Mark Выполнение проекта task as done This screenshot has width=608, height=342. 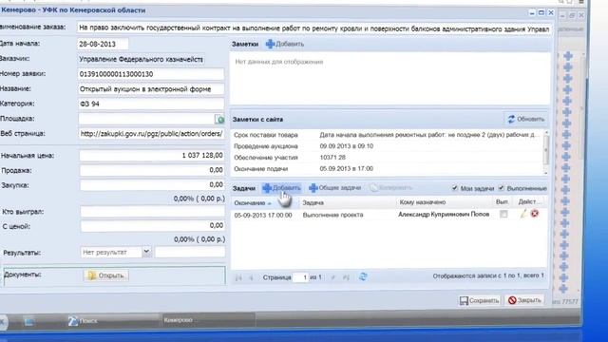[503, 214]
